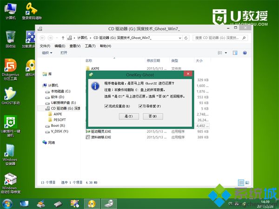The image size is (279, 209).
Task: Click the memory chip taskbar icon
Action: tap(58, 204)
